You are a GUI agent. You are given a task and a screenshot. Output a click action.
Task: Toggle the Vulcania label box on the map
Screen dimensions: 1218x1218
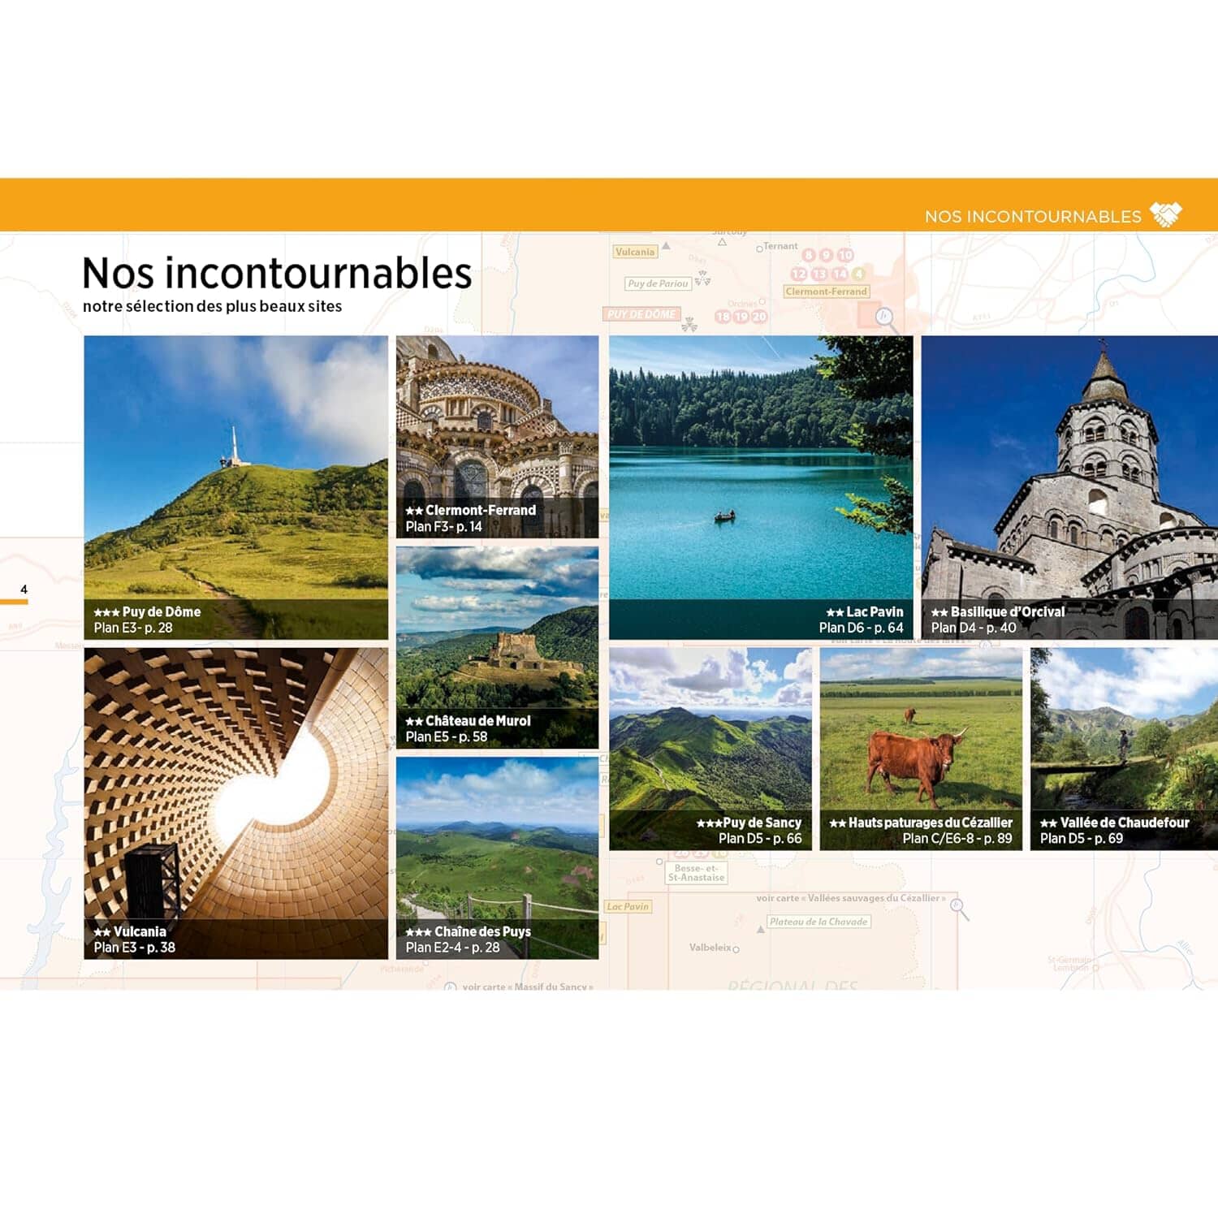point(637,253)
